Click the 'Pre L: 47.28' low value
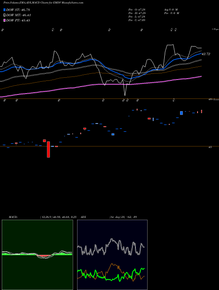 pyautogui.click(x=137, y=17)
